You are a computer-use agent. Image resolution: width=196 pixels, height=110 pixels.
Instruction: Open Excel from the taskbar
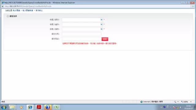(x=56, y=107)
